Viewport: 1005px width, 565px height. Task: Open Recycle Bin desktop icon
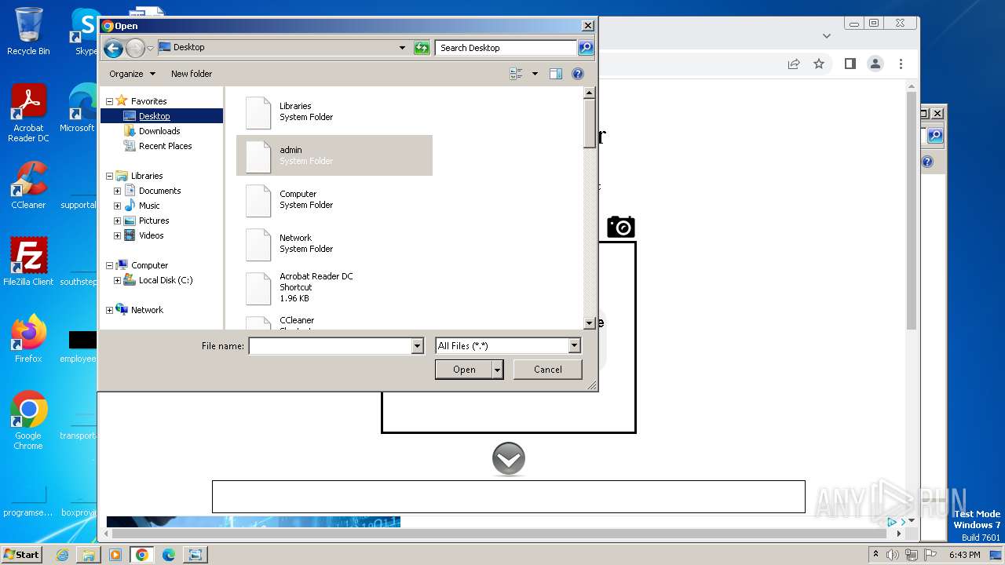point(28,31)
